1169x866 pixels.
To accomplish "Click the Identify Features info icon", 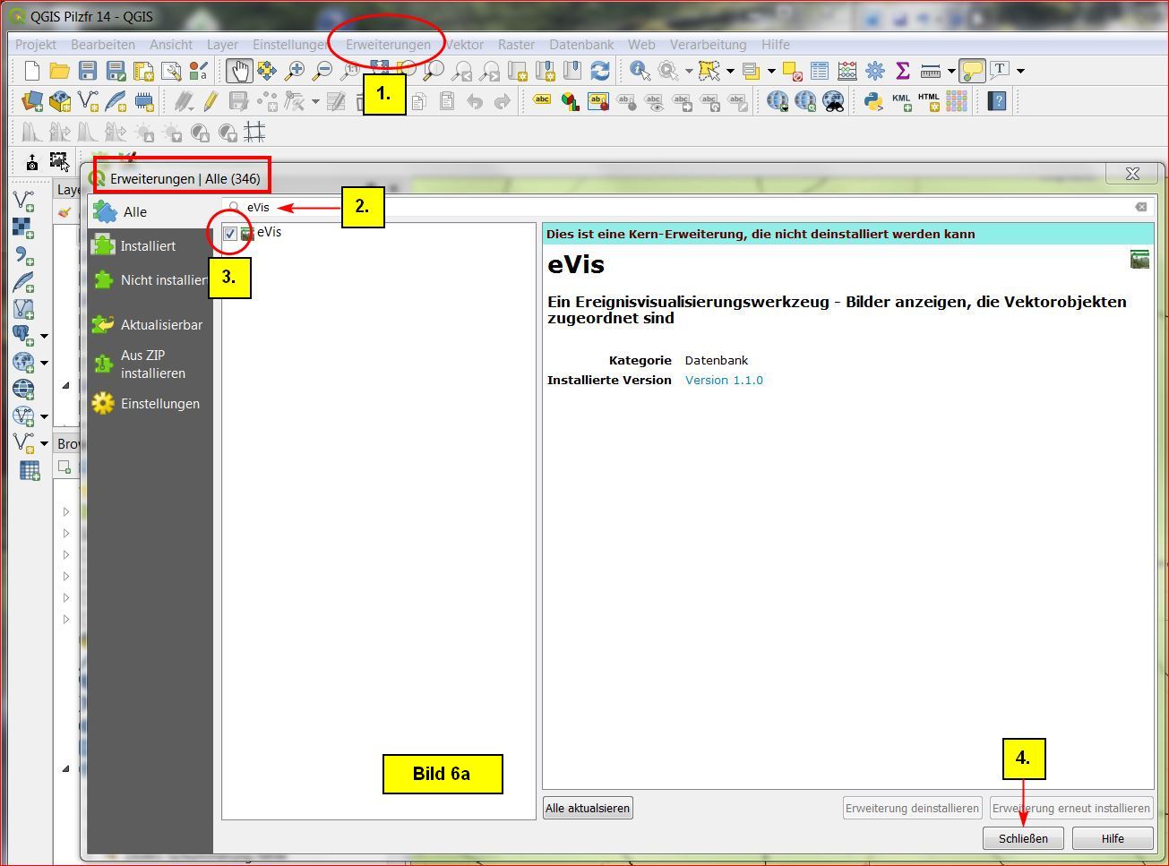I will (x=640, y=71).
